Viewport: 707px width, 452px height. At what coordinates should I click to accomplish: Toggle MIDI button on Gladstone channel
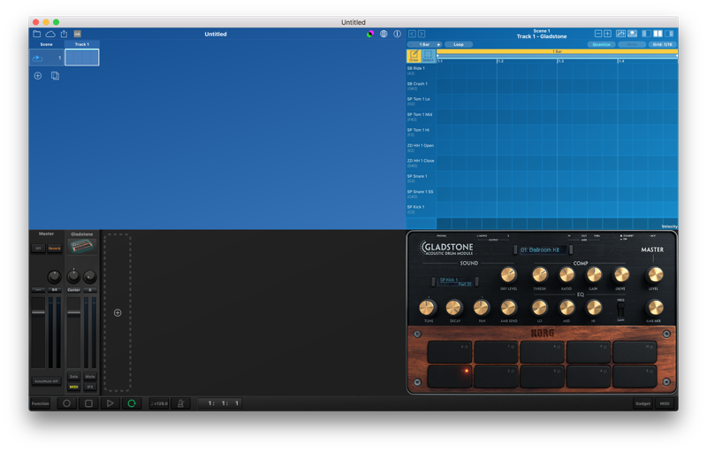point(74,387)
